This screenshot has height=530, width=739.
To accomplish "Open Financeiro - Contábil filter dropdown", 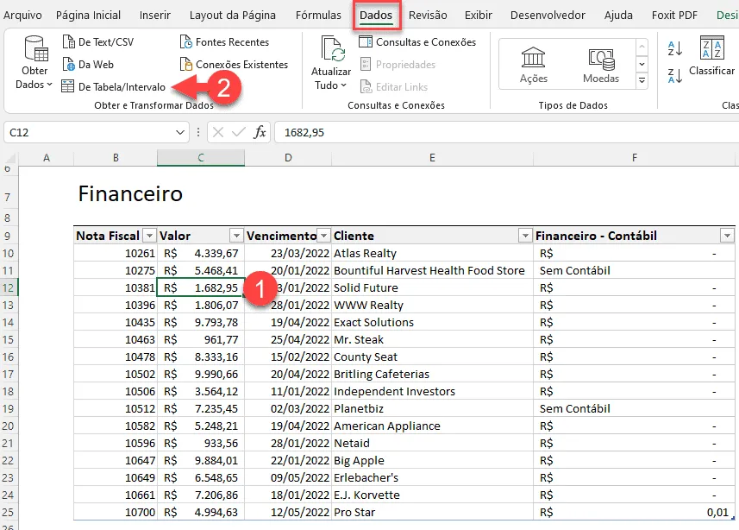I will click(x=727, y=236).
